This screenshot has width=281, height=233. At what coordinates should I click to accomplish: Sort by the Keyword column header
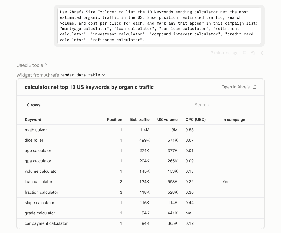(x=33, y=120)
